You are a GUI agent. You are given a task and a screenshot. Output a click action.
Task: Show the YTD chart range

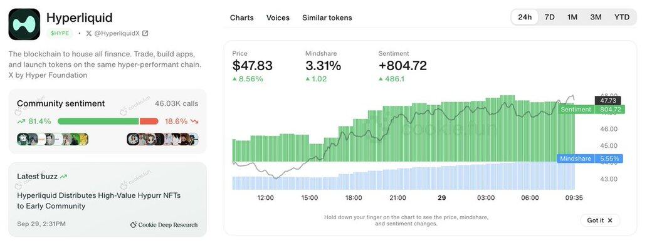coord(622,18)
